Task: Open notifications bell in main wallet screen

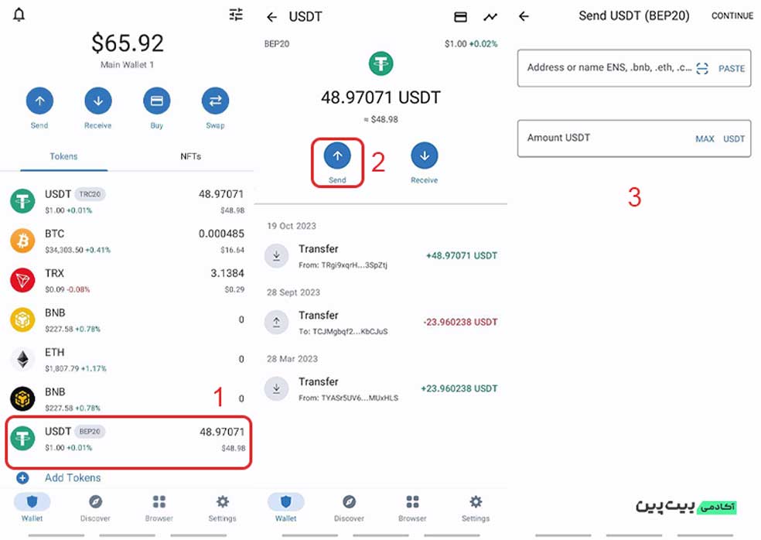Action: click(19, 15)
